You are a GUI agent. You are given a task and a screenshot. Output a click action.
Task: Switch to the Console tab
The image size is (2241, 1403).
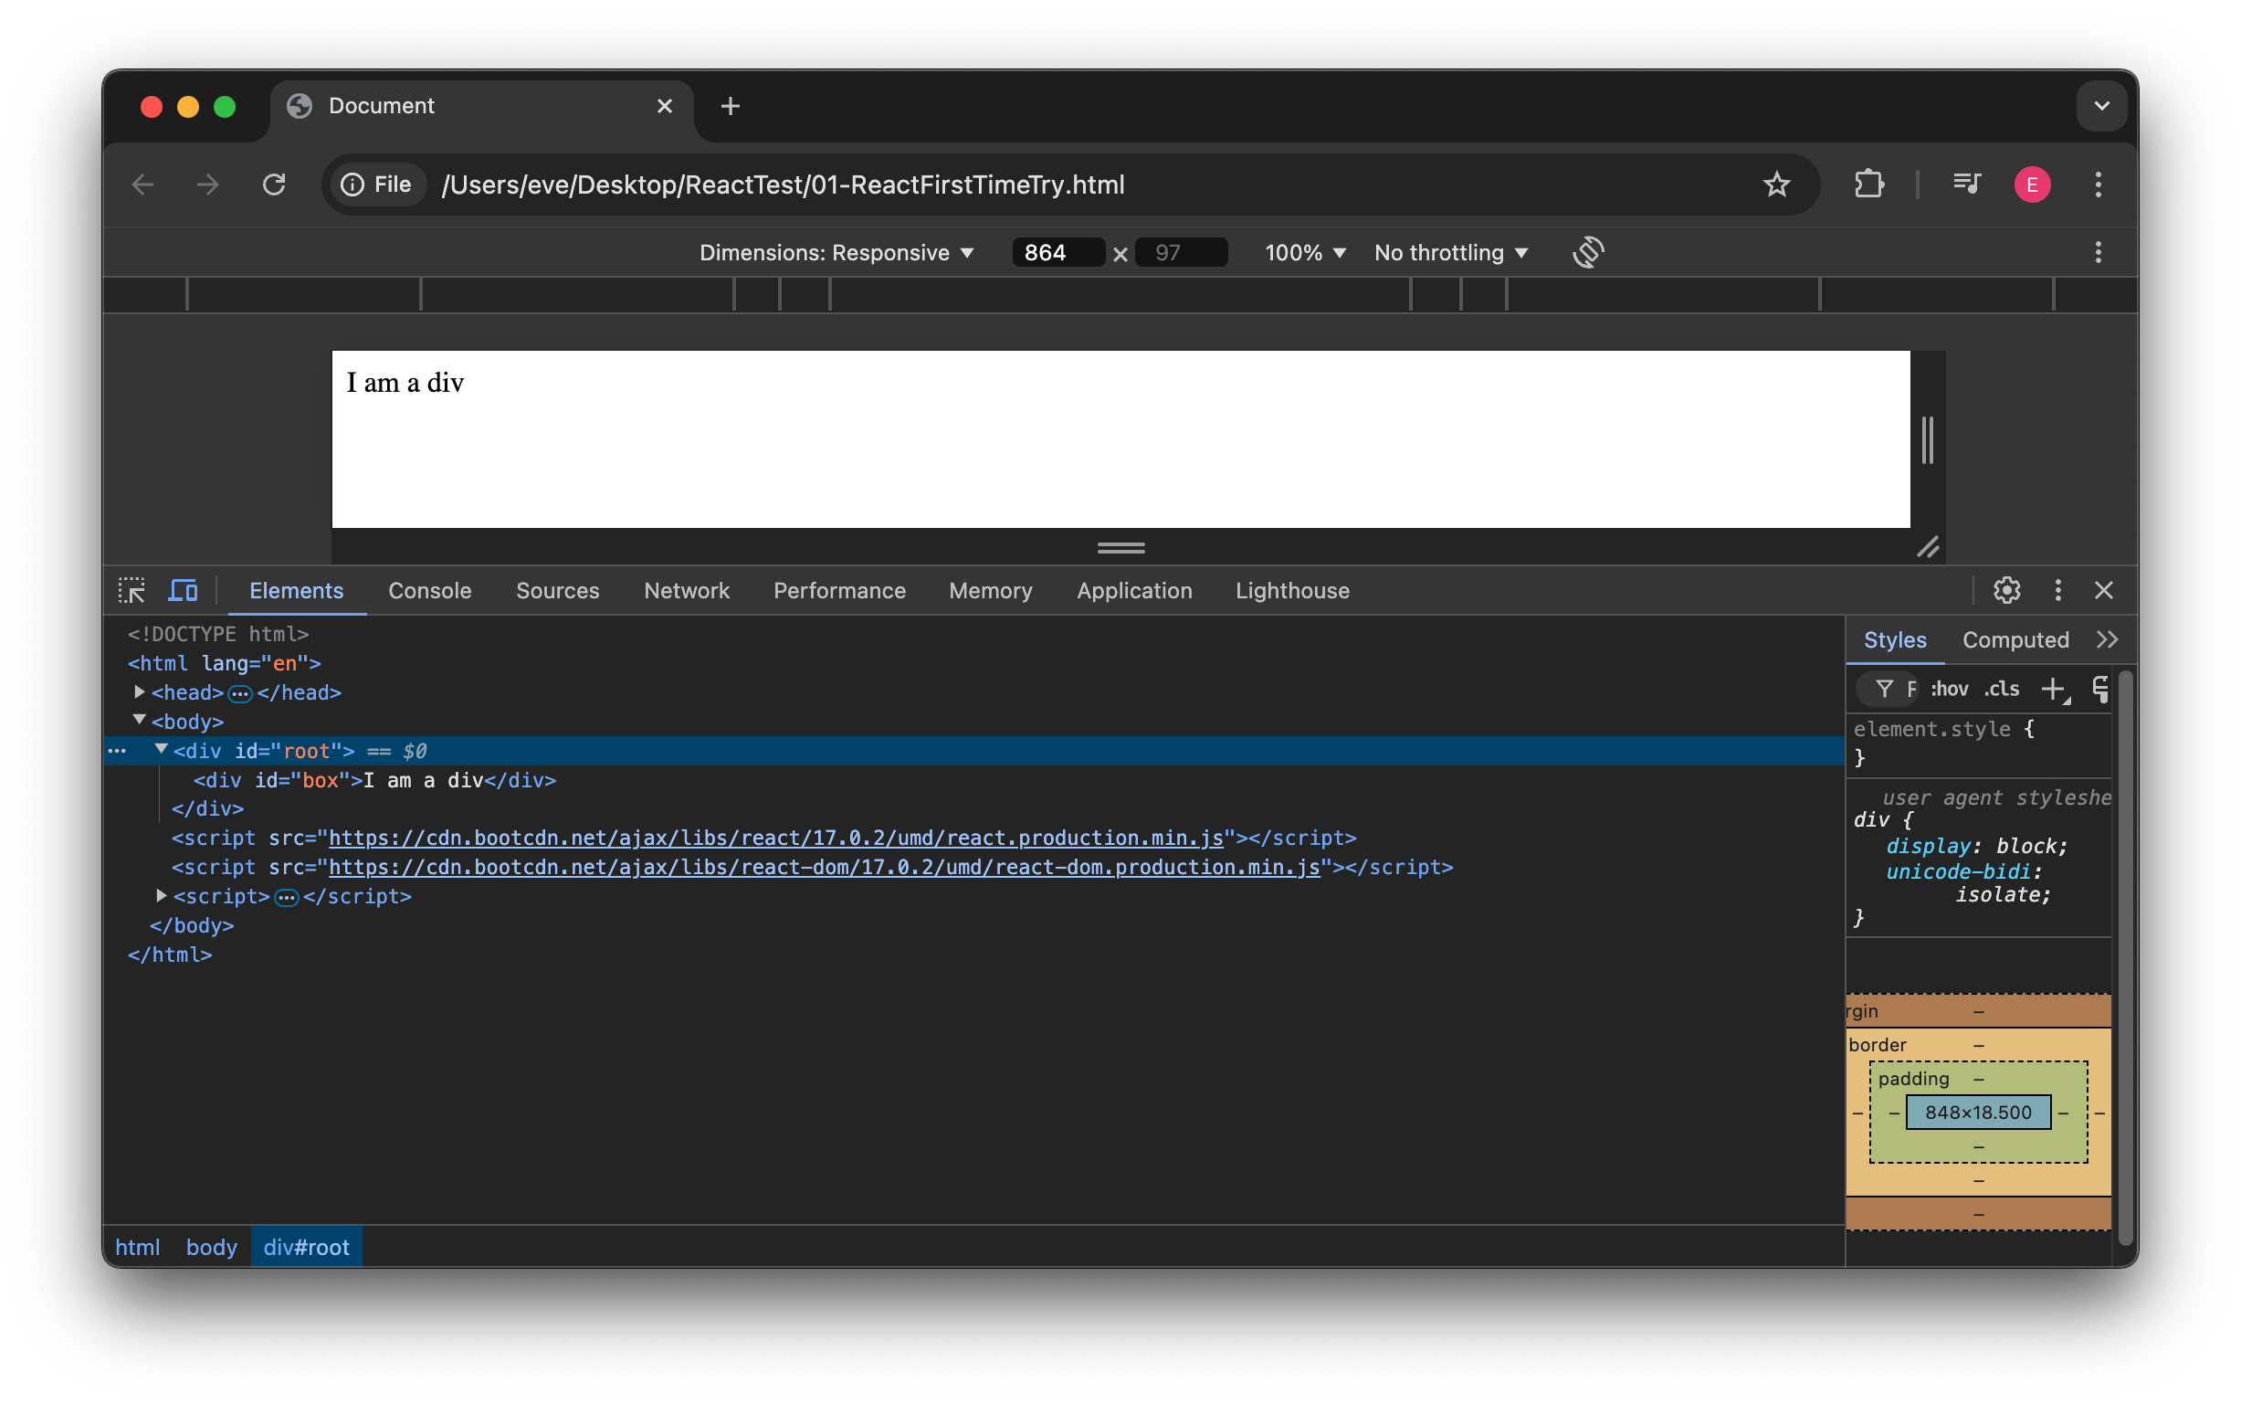point(429,590)
